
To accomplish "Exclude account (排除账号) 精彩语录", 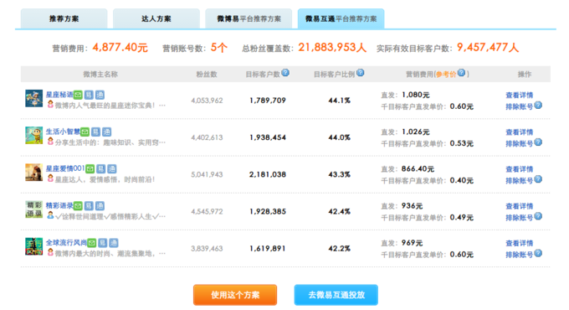I will tap(520, 218).
